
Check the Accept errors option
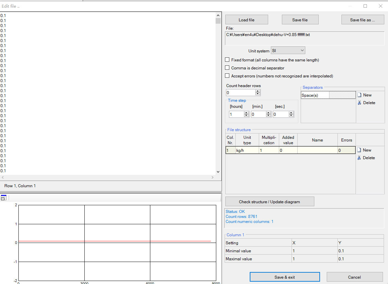(x=227, y=76)
